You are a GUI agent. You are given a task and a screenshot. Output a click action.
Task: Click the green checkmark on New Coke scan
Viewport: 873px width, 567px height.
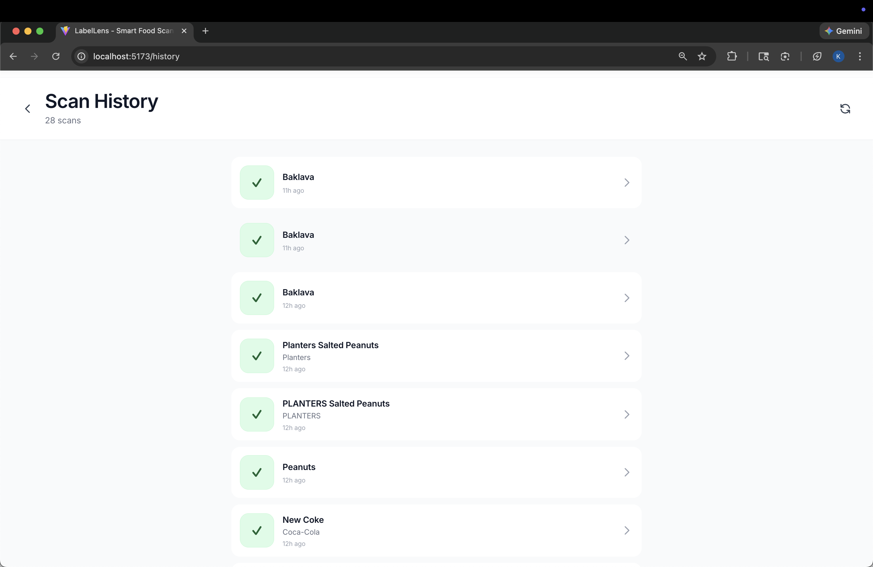[257, 530]
